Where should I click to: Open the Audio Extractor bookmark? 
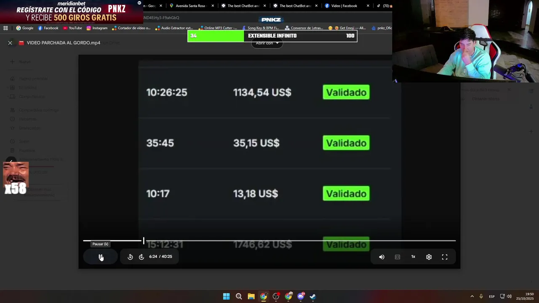pos(173,28)
